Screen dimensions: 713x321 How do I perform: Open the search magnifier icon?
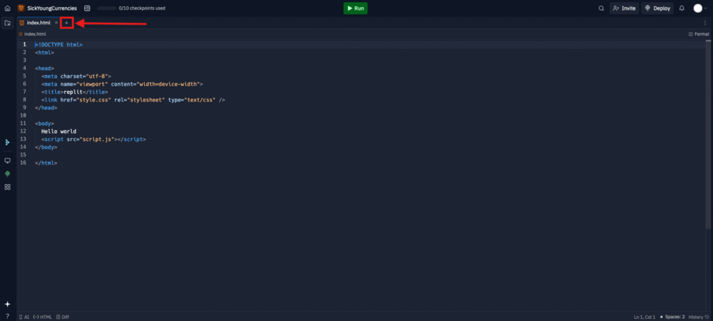(601, 8)
